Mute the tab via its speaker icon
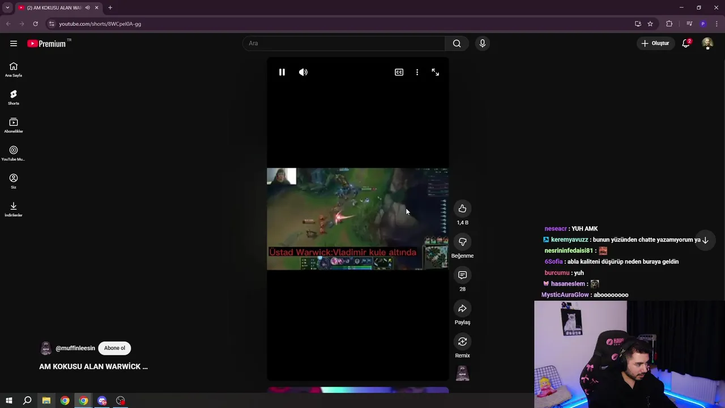 tap(87, 7)
